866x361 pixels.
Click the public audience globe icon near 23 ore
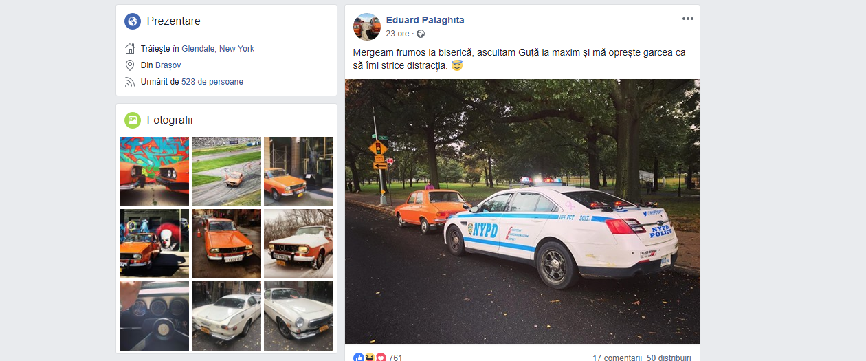421,34
